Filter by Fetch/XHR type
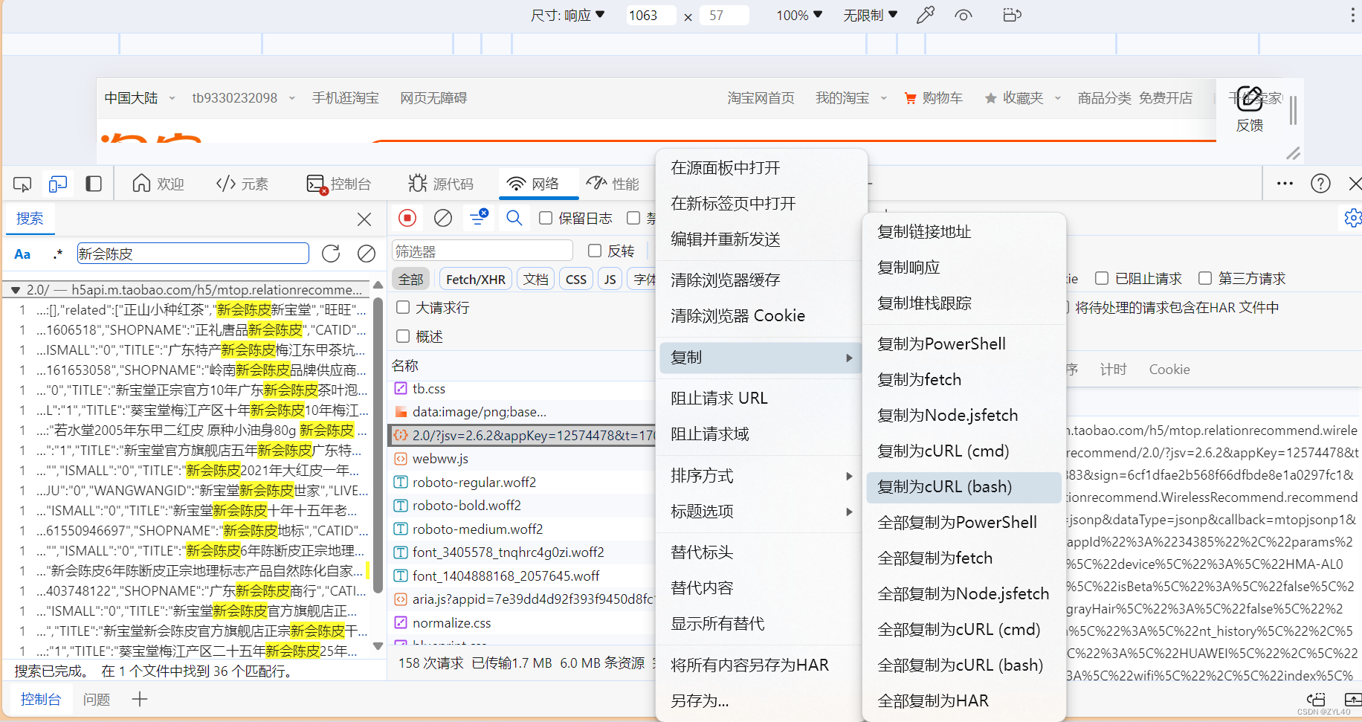The width and height of the screenshot is (1362, 722). (475, 279)
